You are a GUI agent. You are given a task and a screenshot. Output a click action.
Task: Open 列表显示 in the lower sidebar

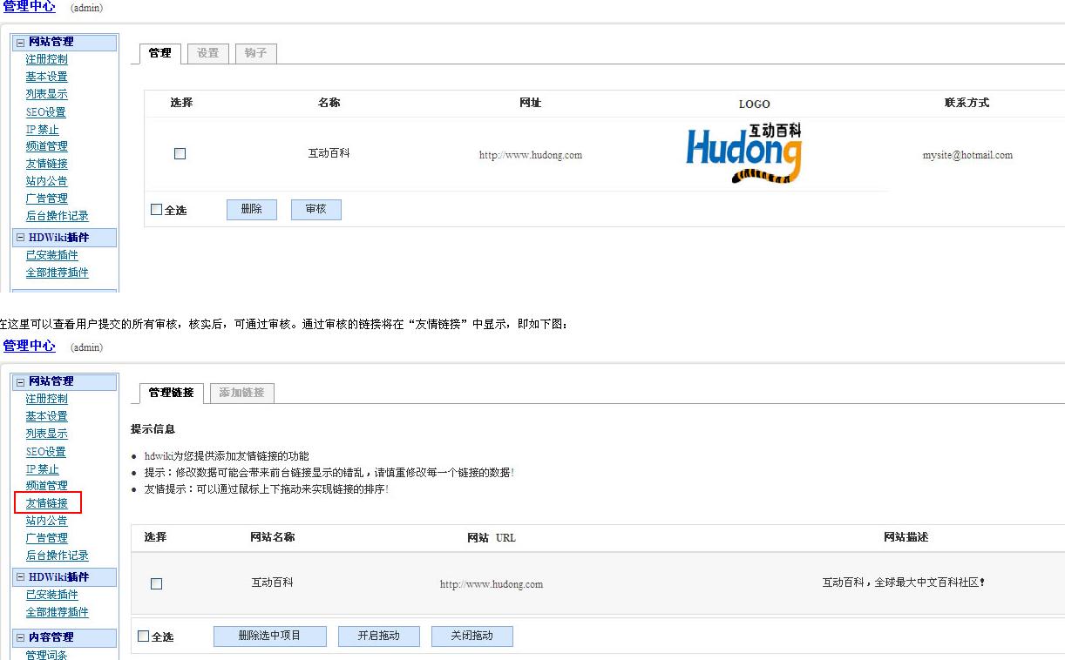pyautogui.click(x=46, y=434)
